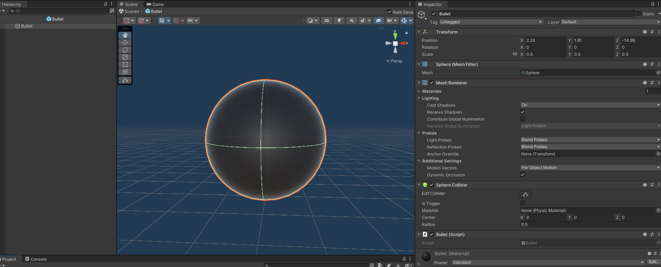Open Sphere Collider preset settings icon
Viewport: 661px width, 267px height.
coord(652,185)
